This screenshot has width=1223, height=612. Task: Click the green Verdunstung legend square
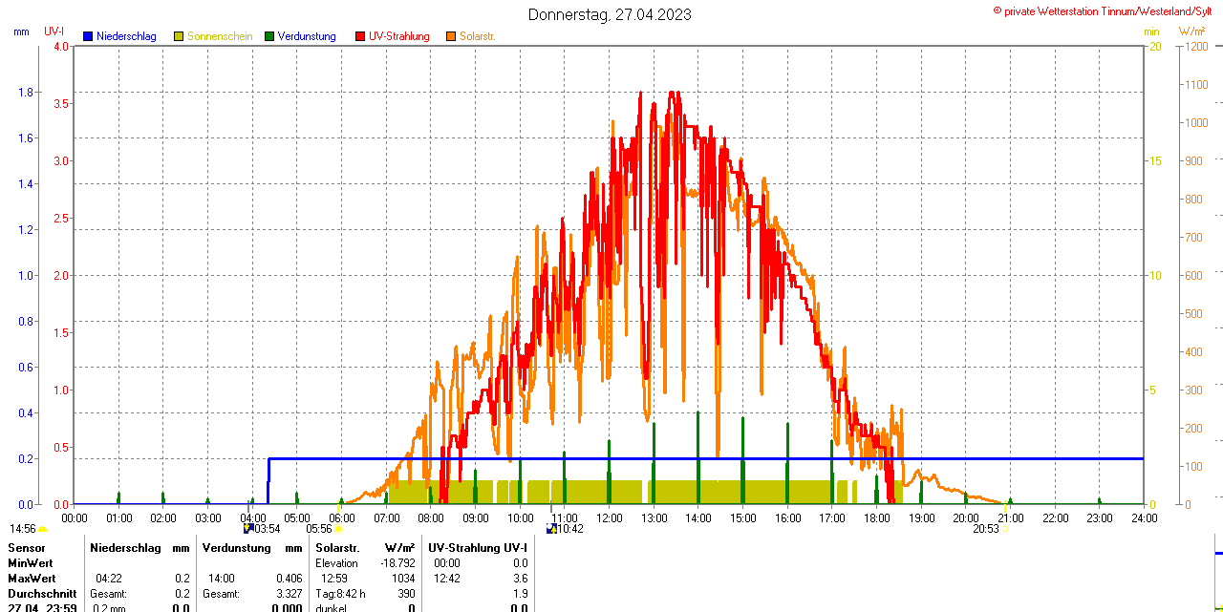(269, 36)
